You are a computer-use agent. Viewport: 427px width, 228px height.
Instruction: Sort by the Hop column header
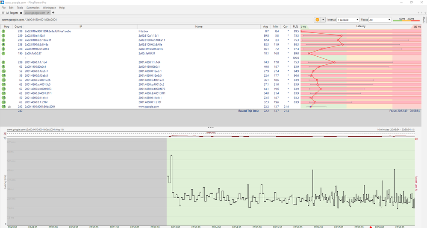[6, 26]
